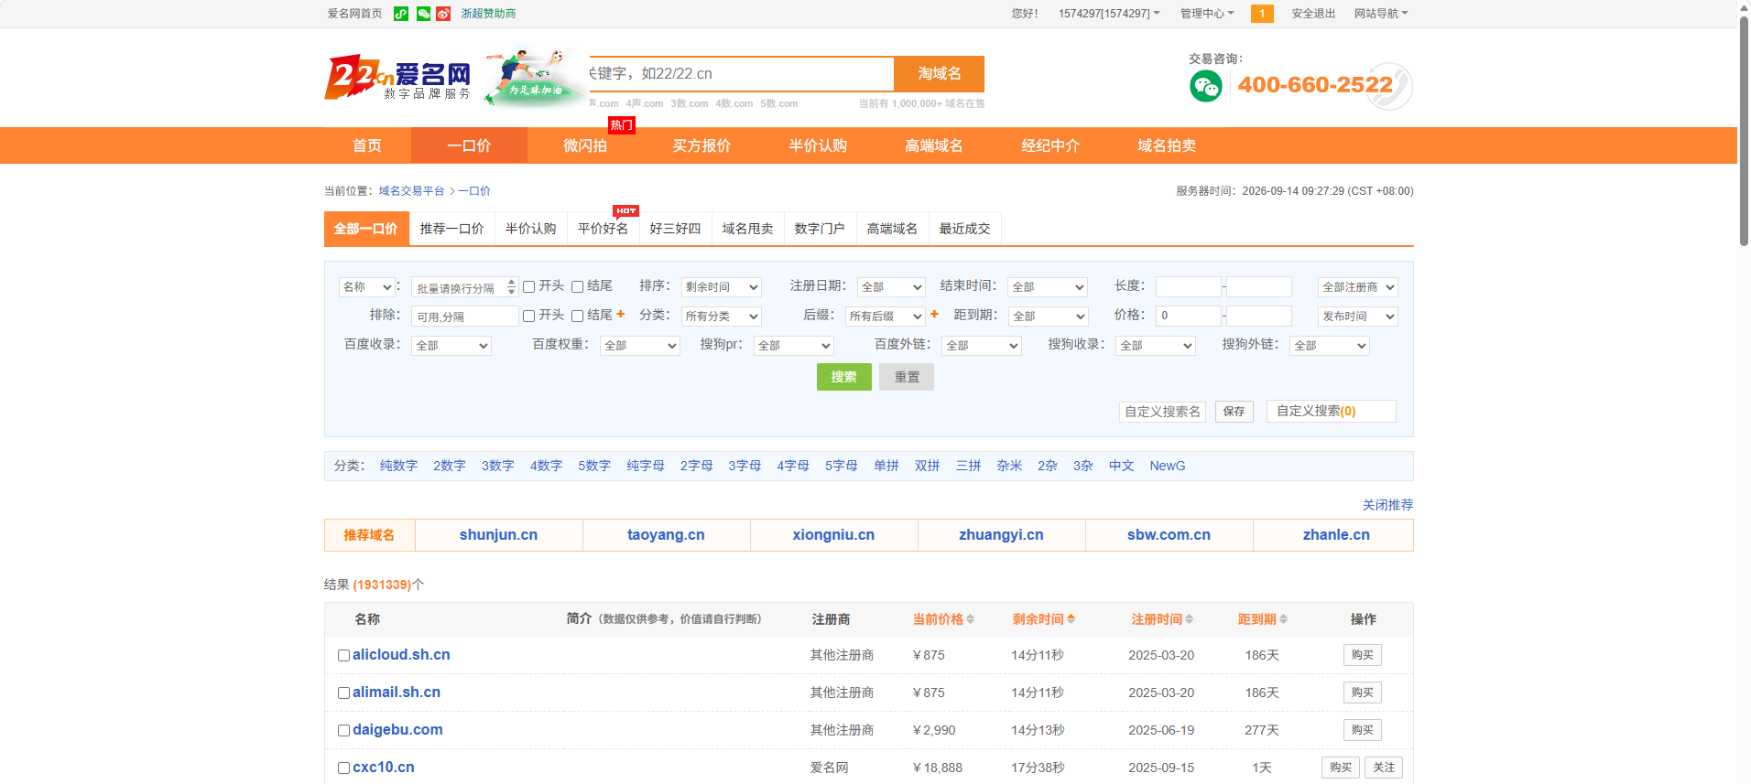Click the green WeChat icon near phone number
Image resolution: width=1751 pixels, height=784 pixels.
[x=1206, y=87]
